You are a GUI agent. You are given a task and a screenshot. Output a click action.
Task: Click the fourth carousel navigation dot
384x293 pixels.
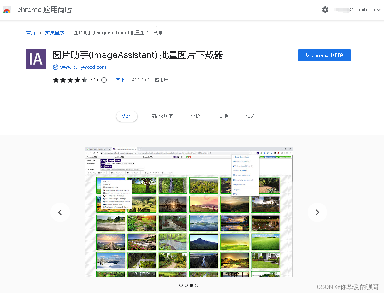point(197,285)
